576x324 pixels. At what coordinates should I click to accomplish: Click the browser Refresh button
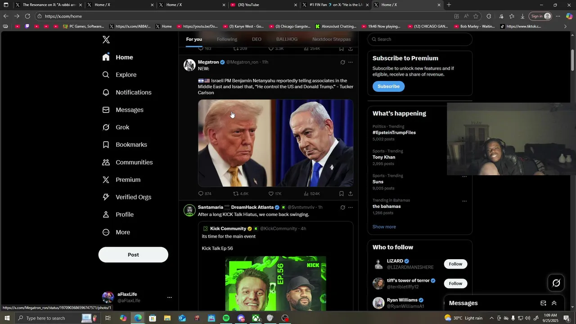[x=27, y=16]
